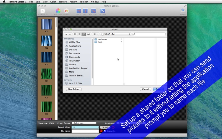The width and height of the screenshot is (222, 139).
Task: Select texture thumbnail #01
Action: pos(46,24)
